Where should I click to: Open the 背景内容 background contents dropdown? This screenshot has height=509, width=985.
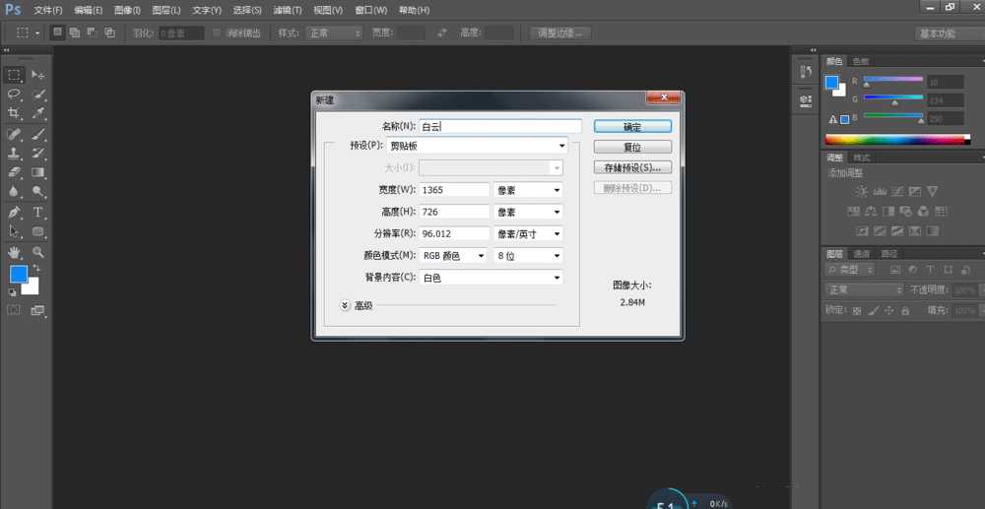(x=491, y=278)
